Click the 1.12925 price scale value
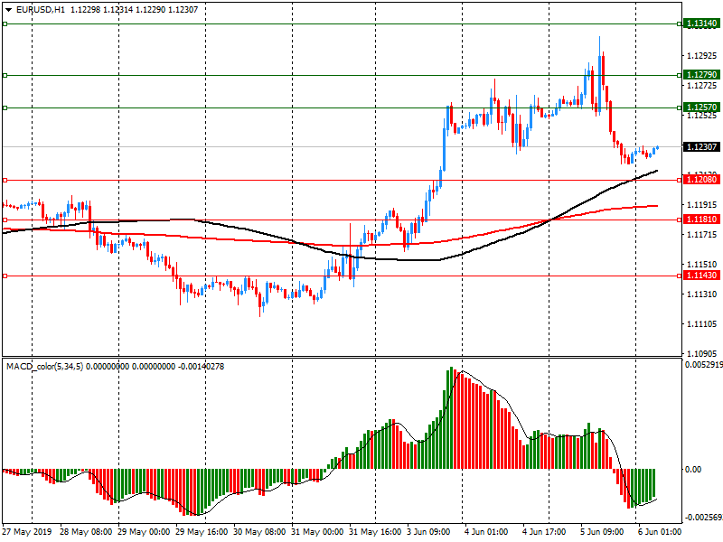 pos(702,56)
